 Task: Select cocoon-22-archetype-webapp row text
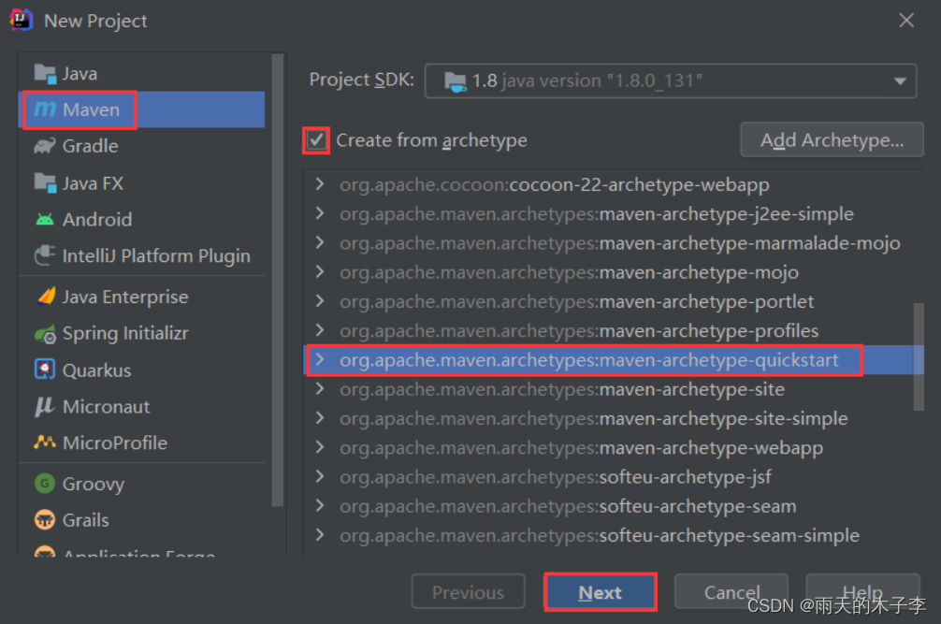point(555,185)
